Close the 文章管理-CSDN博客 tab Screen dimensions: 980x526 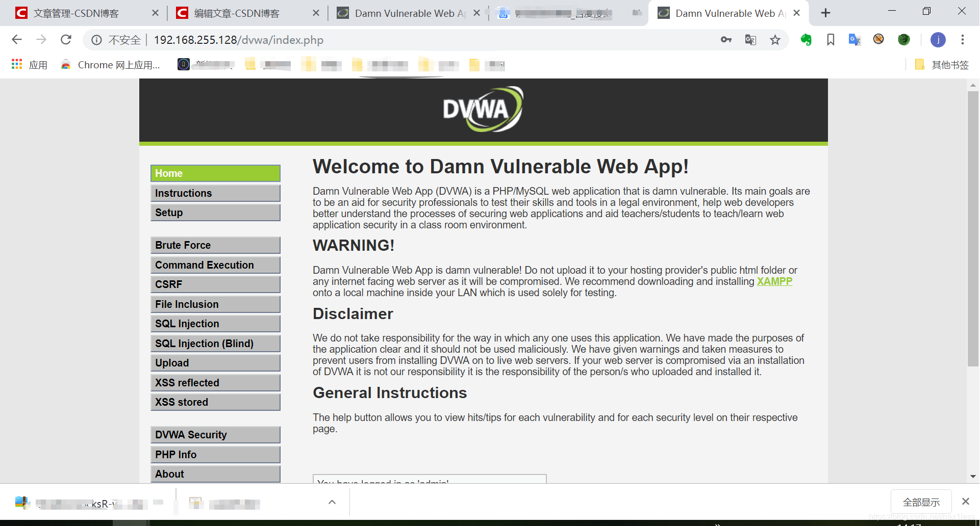tap(156, 13)
